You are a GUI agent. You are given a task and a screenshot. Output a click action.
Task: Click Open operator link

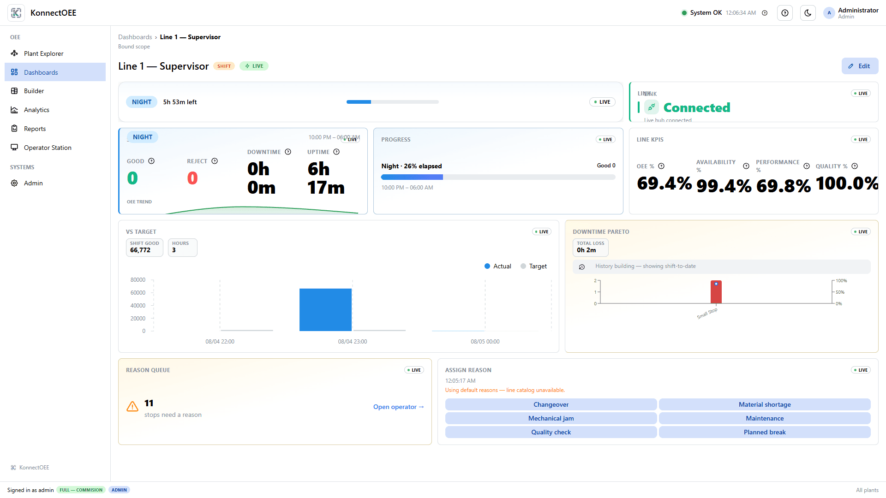(399, 407)
